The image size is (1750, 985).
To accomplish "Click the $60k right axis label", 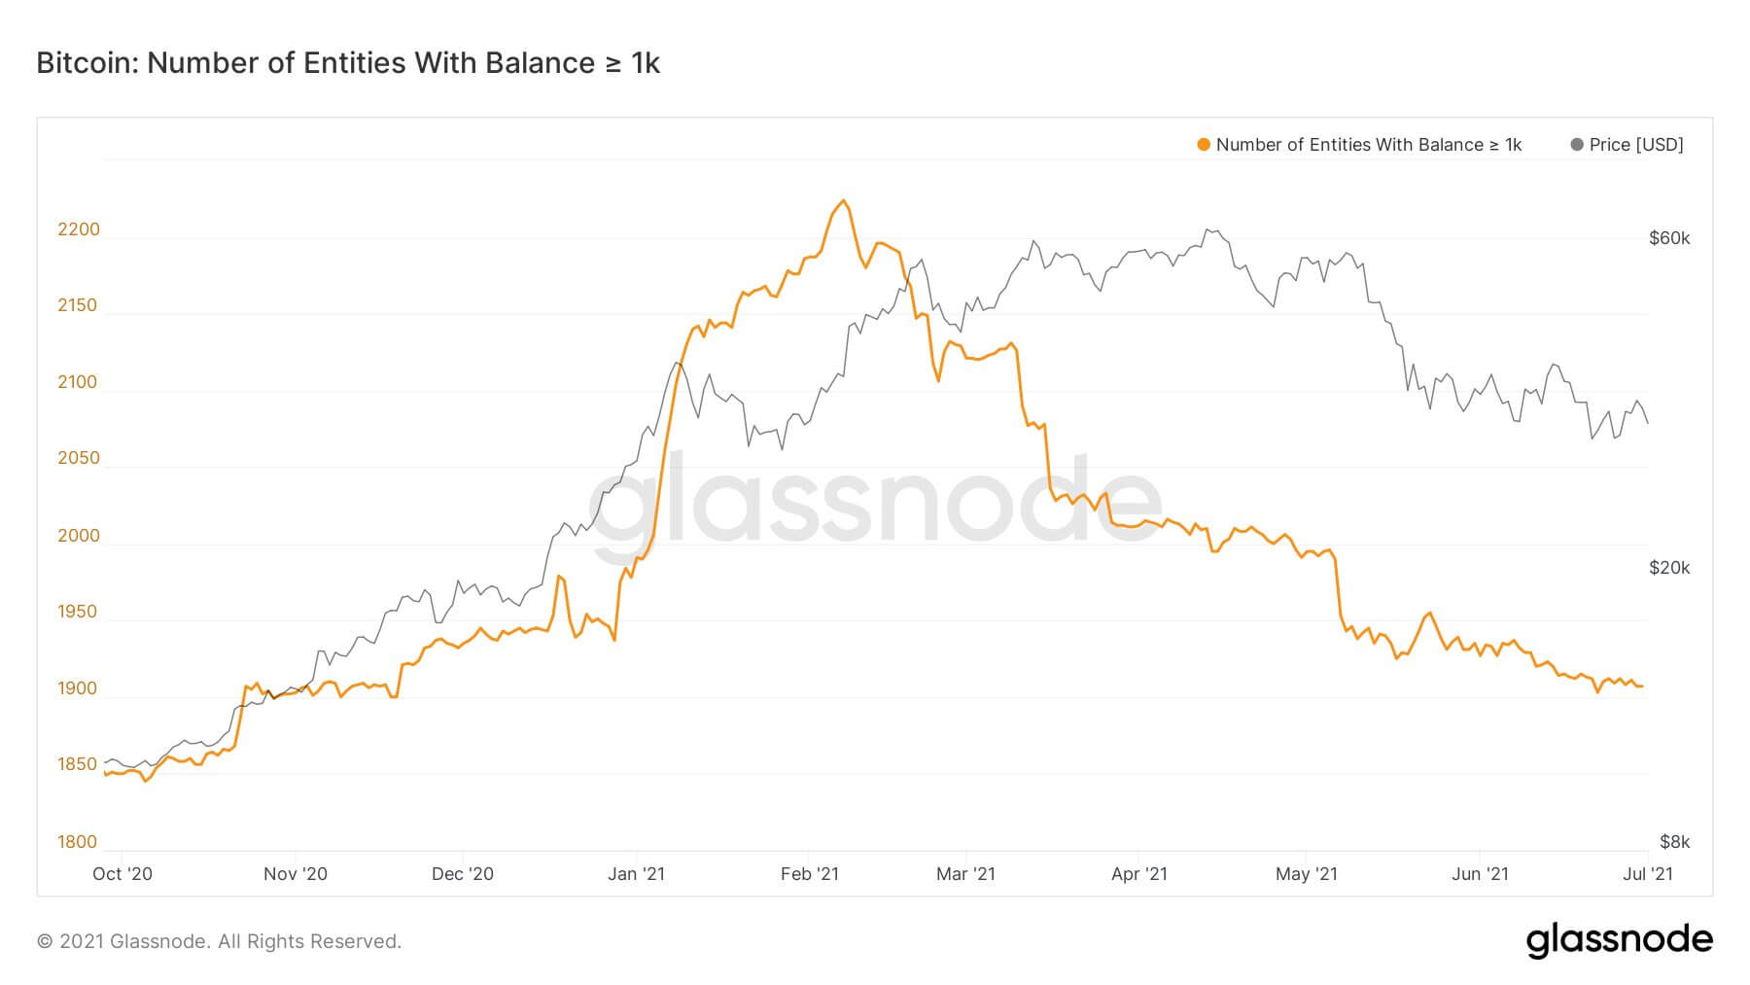I will coord(1669,238).
